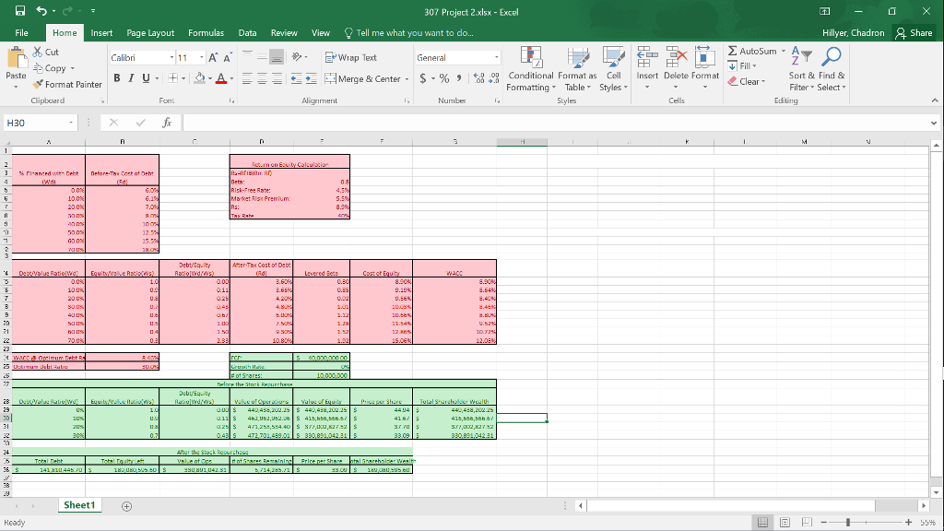The image size is (944, 531).
Task: Toggle Bold formatting
Action: pos(117,78)
